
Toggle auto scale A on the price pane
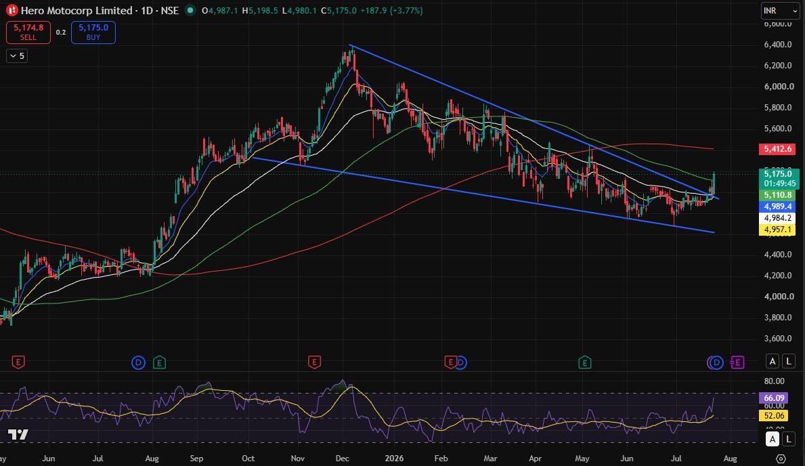[772, 361]
